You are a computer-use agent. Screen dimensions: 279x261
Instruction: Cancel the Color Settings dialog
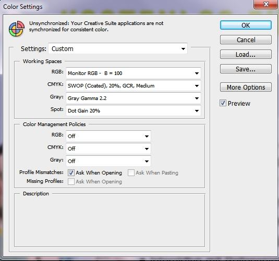pyautogui.click(x=246, y=40)
